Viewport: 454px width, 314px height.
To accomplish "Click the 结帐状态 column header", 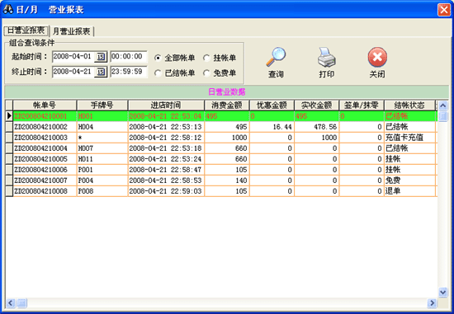I will (409, 105).
